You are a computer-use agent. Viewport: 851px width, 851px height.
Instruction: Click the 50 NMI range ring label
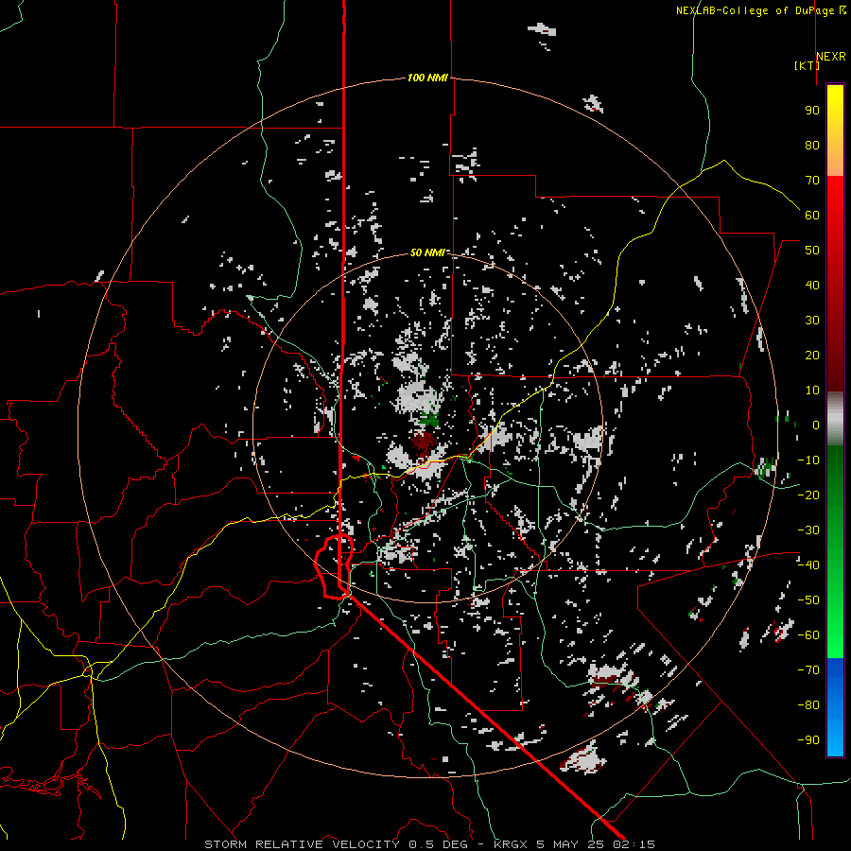[x=427, y=252]
